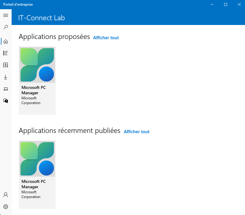Open PC Manager thumbnail under Applications proposées
245x215 pixels.
click(x=37, y=65)
